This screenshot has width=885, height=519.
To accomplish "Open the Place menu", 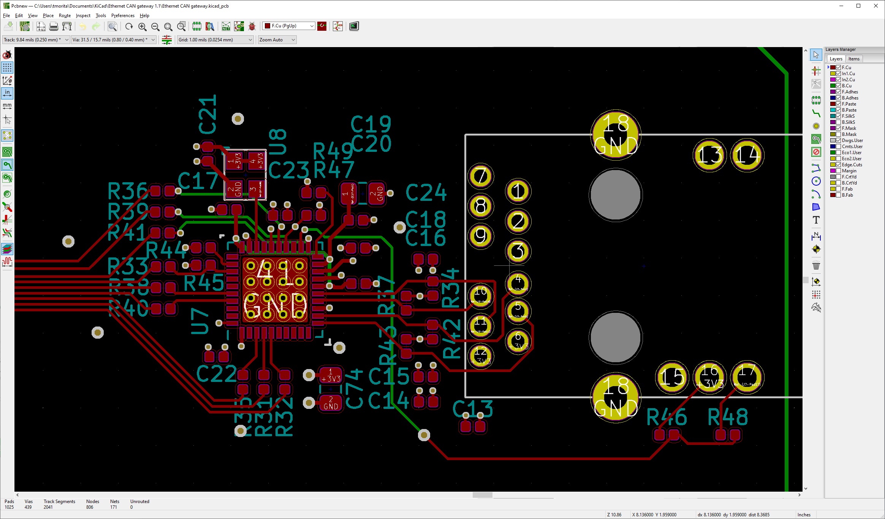I will coord(48,16).
